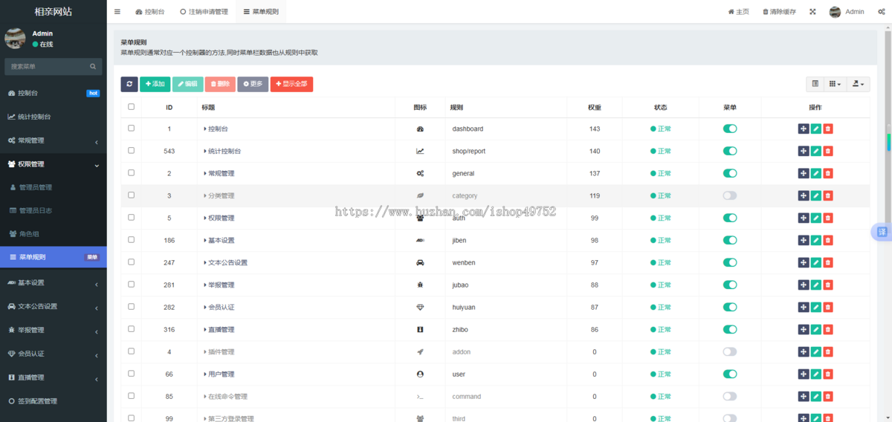Image resolution: width=892 pixels, height=422 pixels.
Task: Sort by the 权重 column header
Action: 595,108
